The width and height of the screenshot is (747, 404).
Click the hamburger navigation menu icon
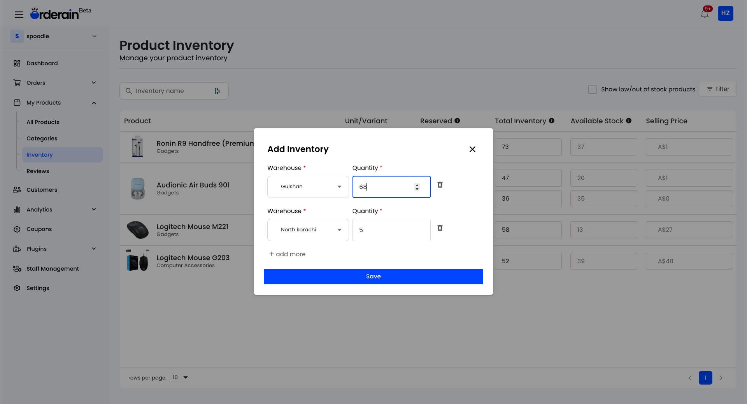click(x=19, y=14)
